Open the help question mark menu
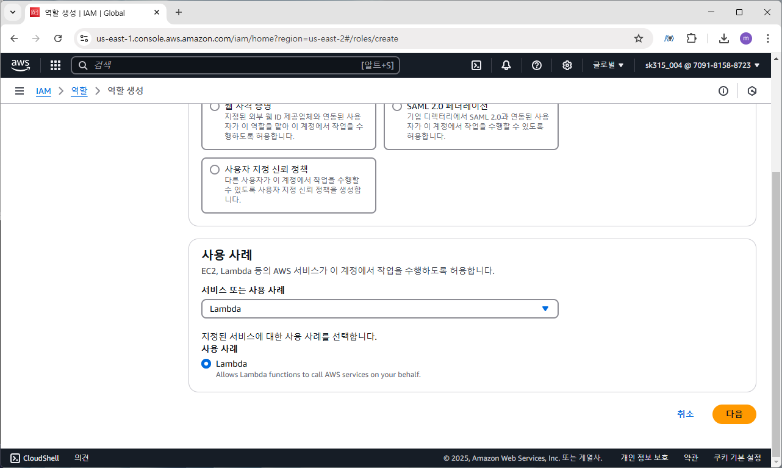The width and height of the screenshot is (782, 468). click(x=537, y=65)
